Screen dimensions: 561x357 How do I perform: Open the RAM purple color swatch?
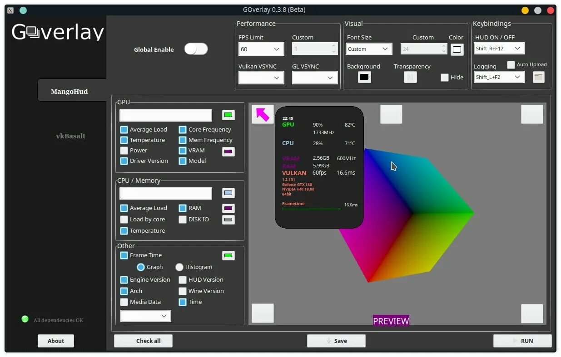[x=228, y=208]
